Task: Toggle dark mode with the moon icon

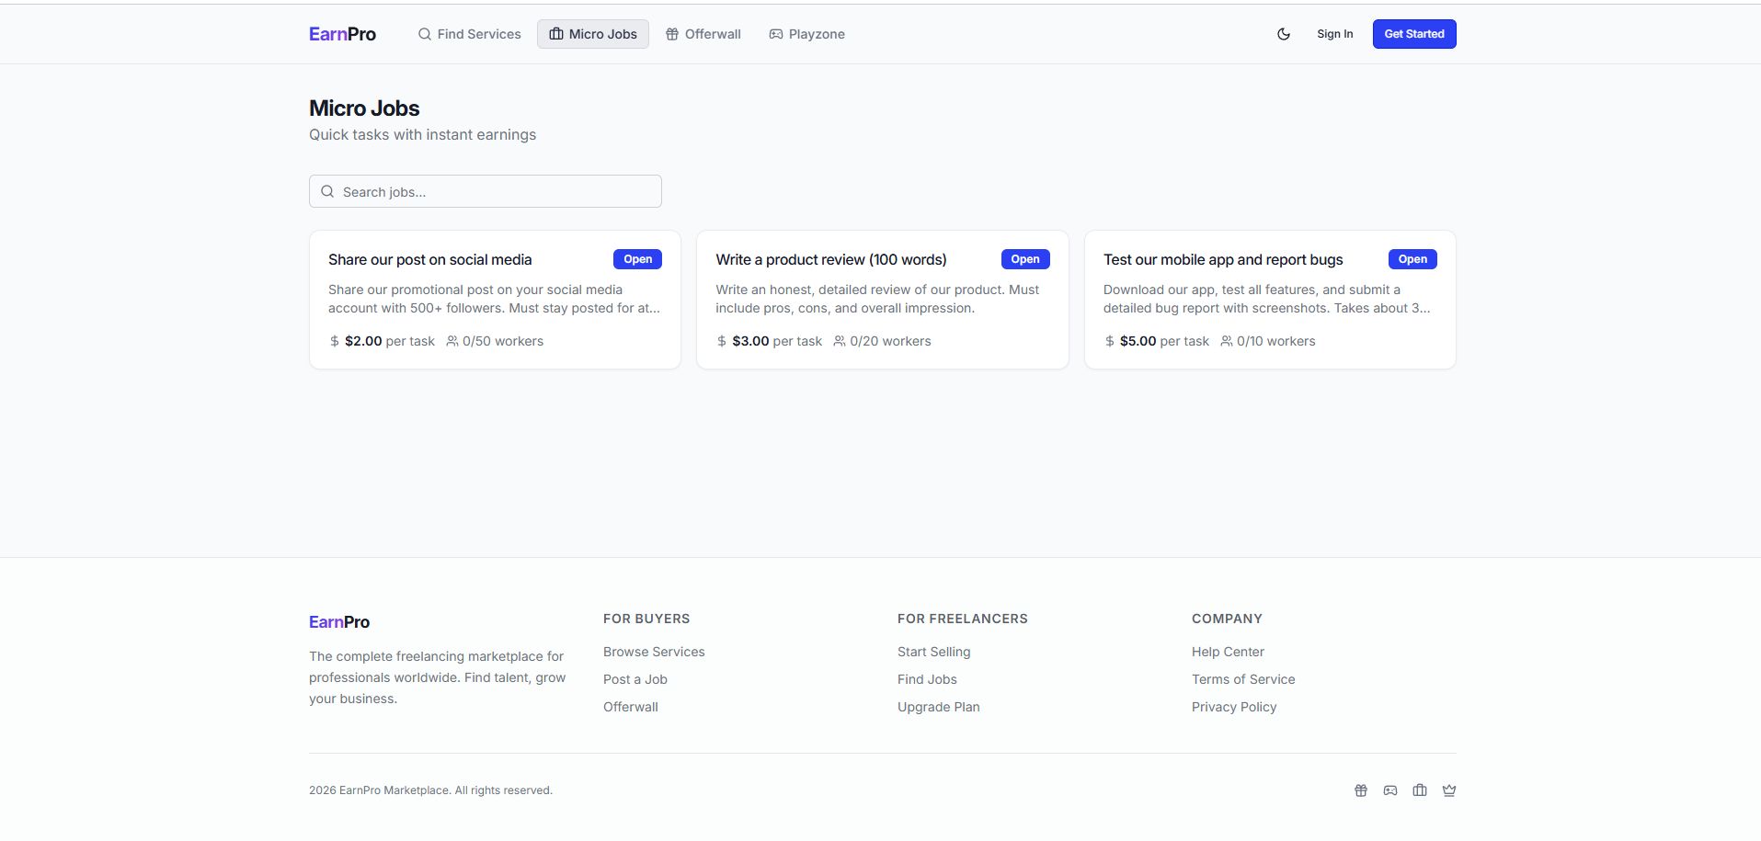Action: (x=1284, y=34)
